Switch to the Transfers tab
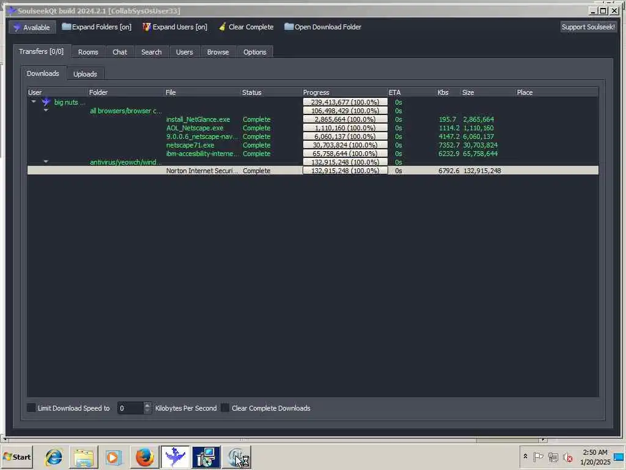626x470 pixels. pos(42,51)
